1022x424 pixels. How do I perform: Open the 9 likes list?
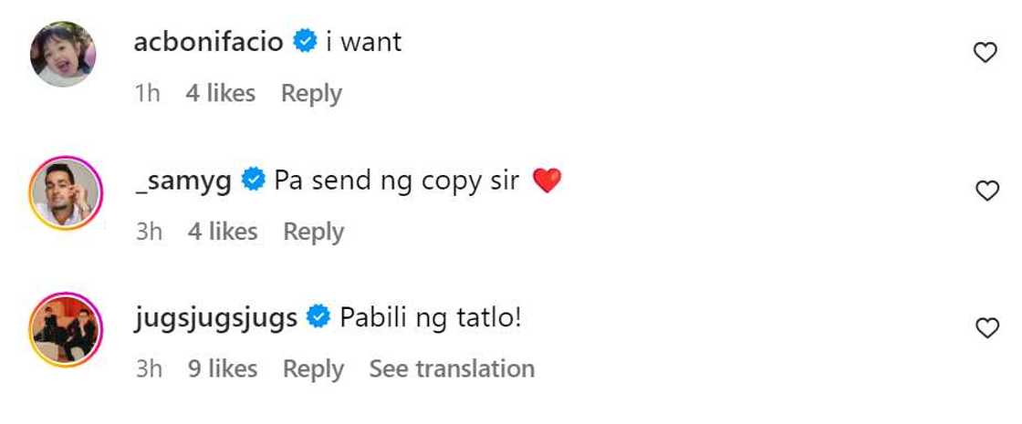click(x=222, y=368)
